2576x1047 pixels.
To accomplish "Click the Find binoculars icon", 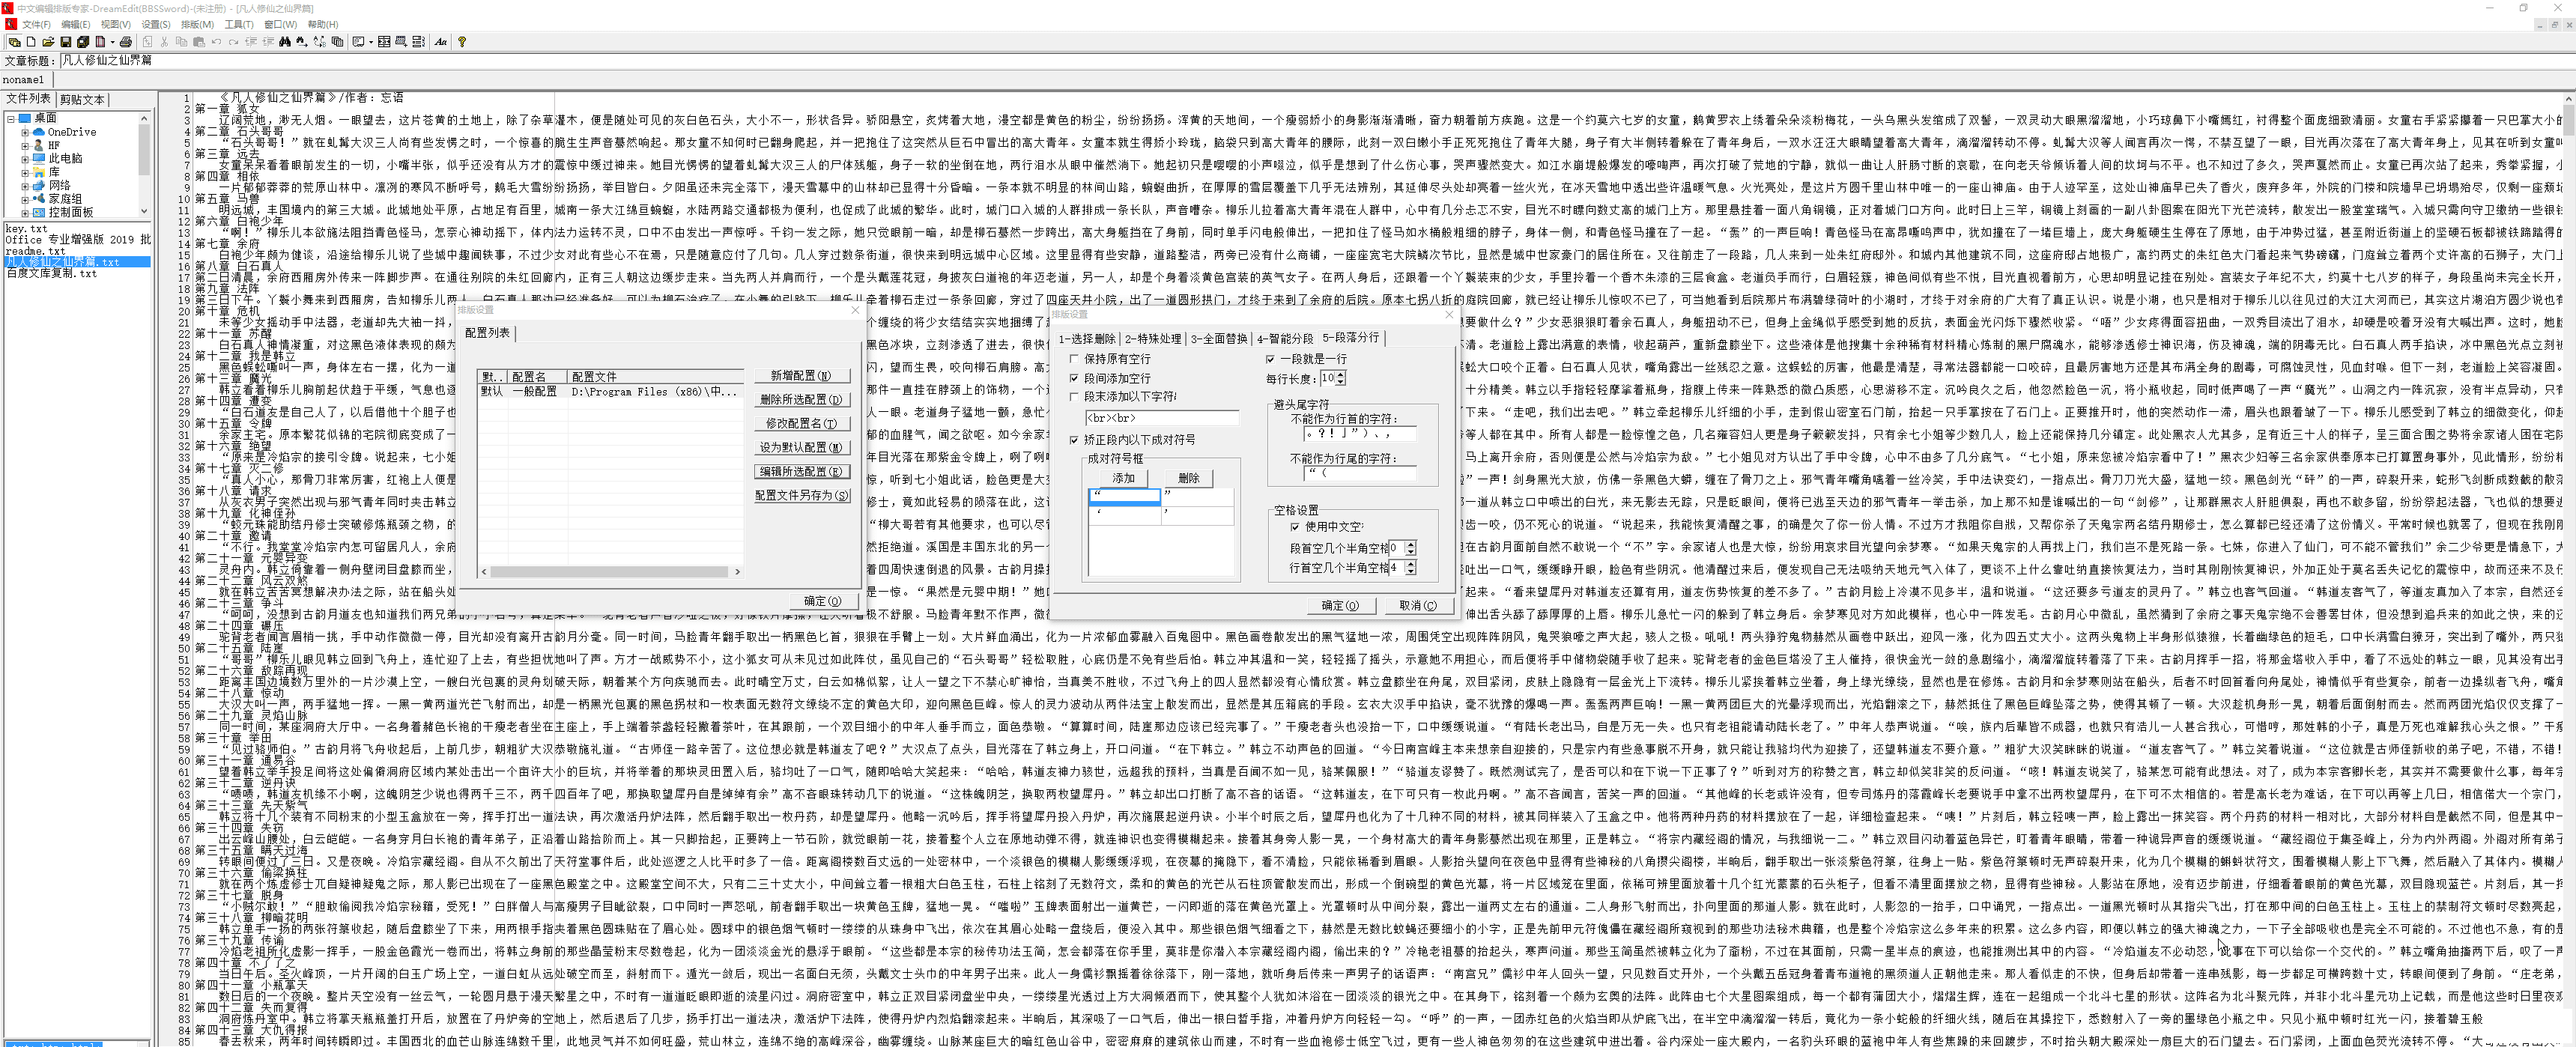I will 285,42.
